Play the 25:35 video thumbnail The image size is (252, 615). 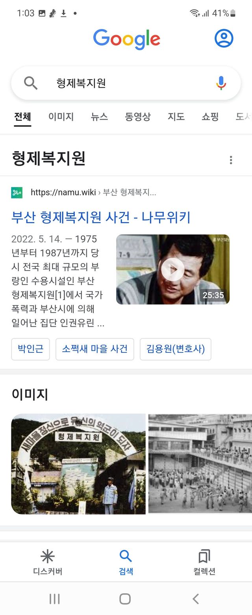(x=173, y=269)
